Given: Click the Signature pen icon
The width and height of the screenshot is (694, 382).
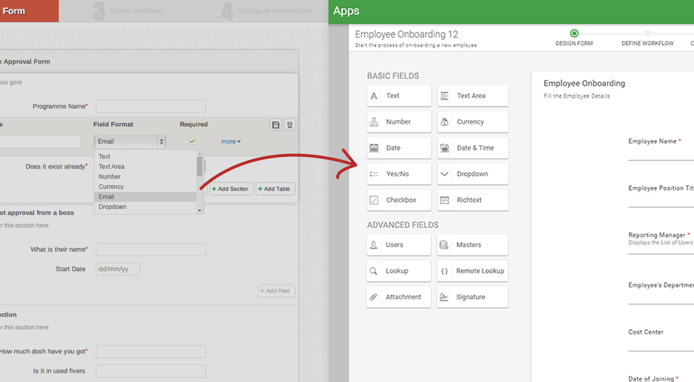Looking at the screenshot, I should (444, 297).
